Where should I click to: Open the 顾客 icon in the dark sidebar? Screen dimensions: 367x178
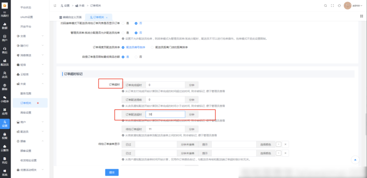point(5,87)
